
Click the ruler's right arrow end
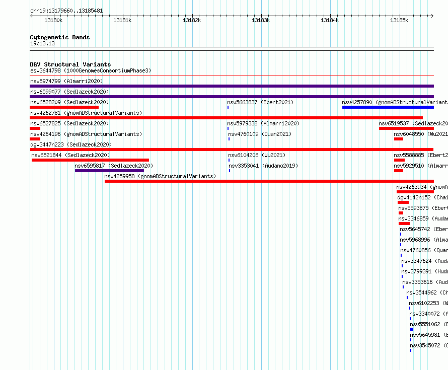pyautogui.click(x=432, y=16)
